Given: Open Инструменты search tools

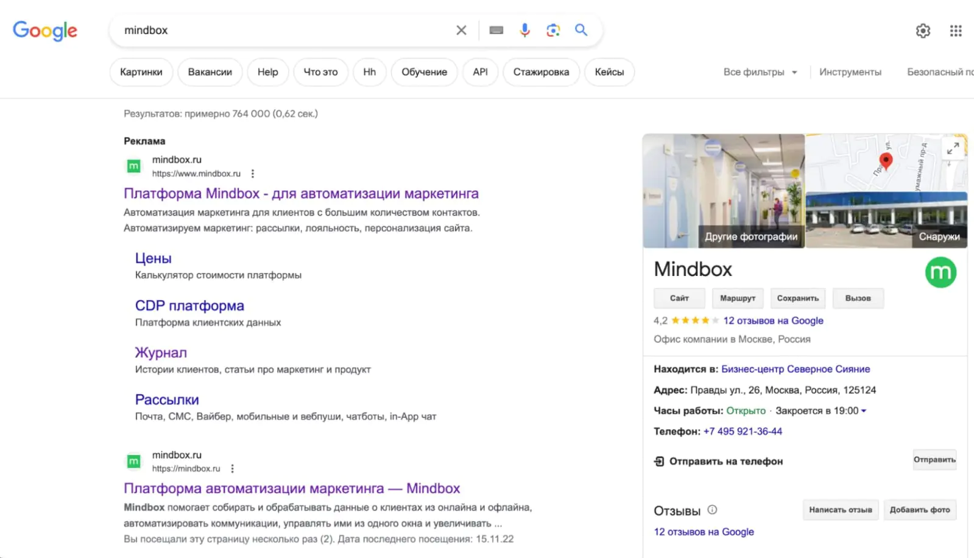Looking at the screenshot, I should [850, 72].
